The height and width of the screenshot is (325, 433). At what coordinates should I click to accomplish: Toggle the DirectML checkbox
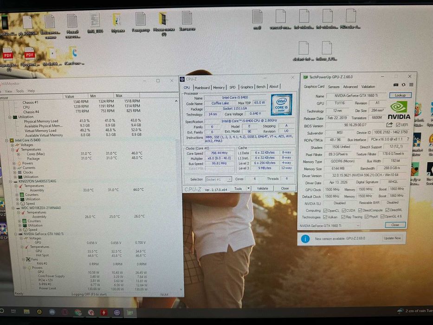tap(387, 210)
